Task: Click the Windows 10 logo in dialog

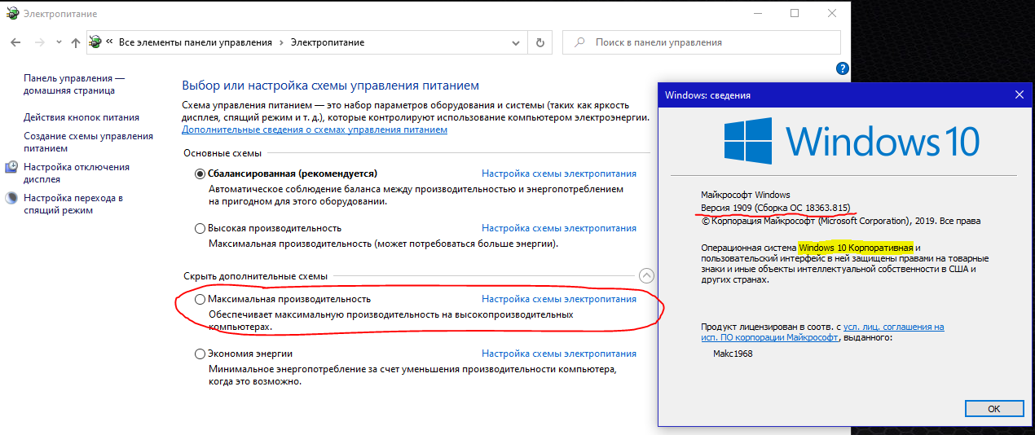Action: click(852, 140)
